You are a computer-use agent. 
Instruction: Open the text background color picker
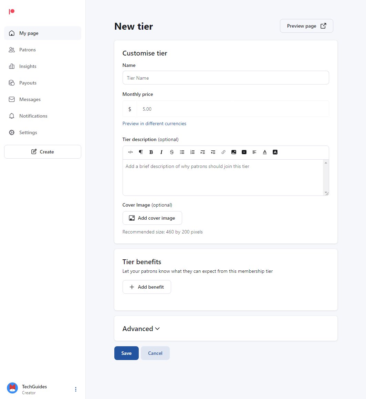275,152
